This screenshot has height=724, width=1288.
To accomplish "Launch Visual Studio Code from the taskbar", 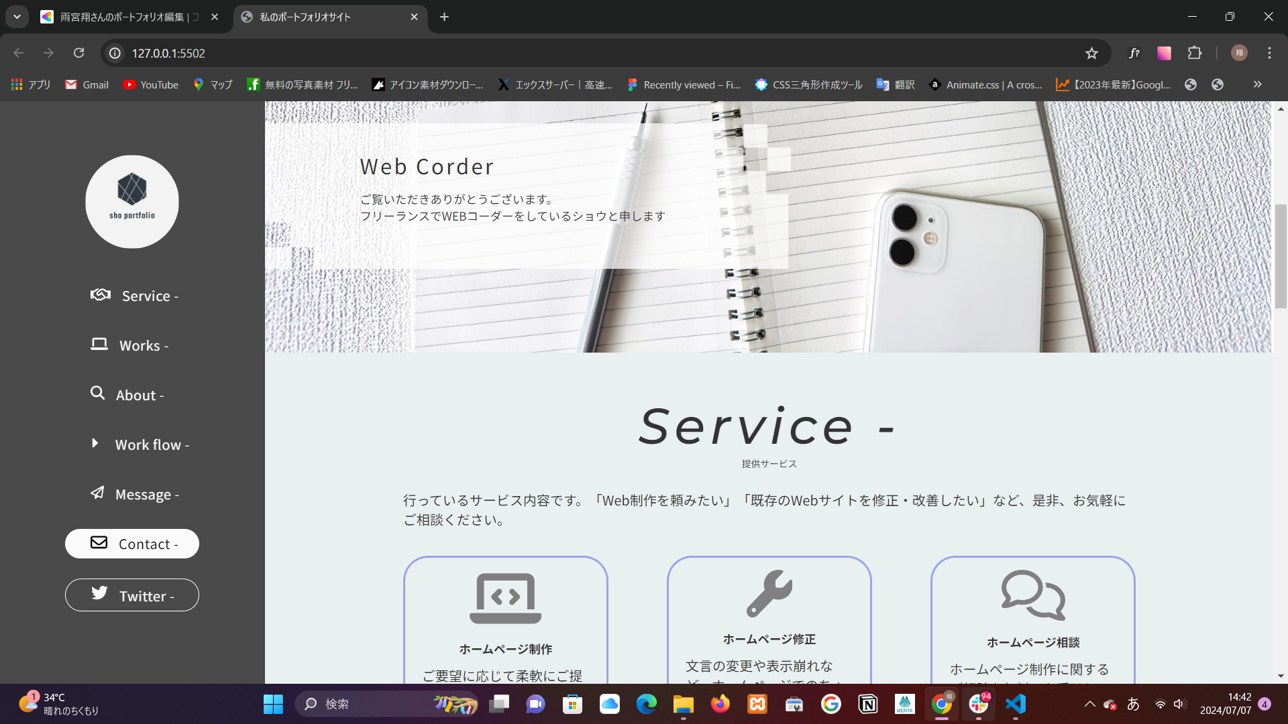I will pyautogui.click(x=1015, y=705).
